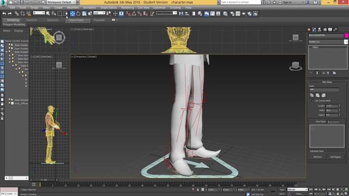The image size is (349, 196).
Task: Open the Material Editor icon
Action: (x=225, y=14)
